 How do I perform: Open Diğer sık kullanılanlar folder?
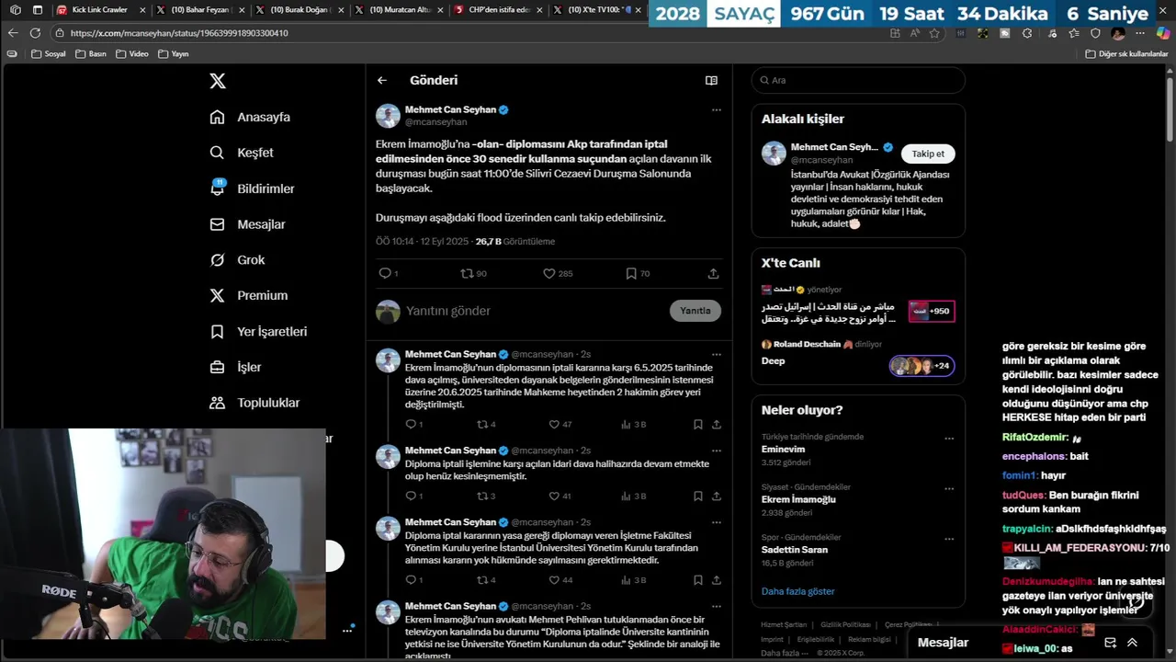pos(1126,54)
